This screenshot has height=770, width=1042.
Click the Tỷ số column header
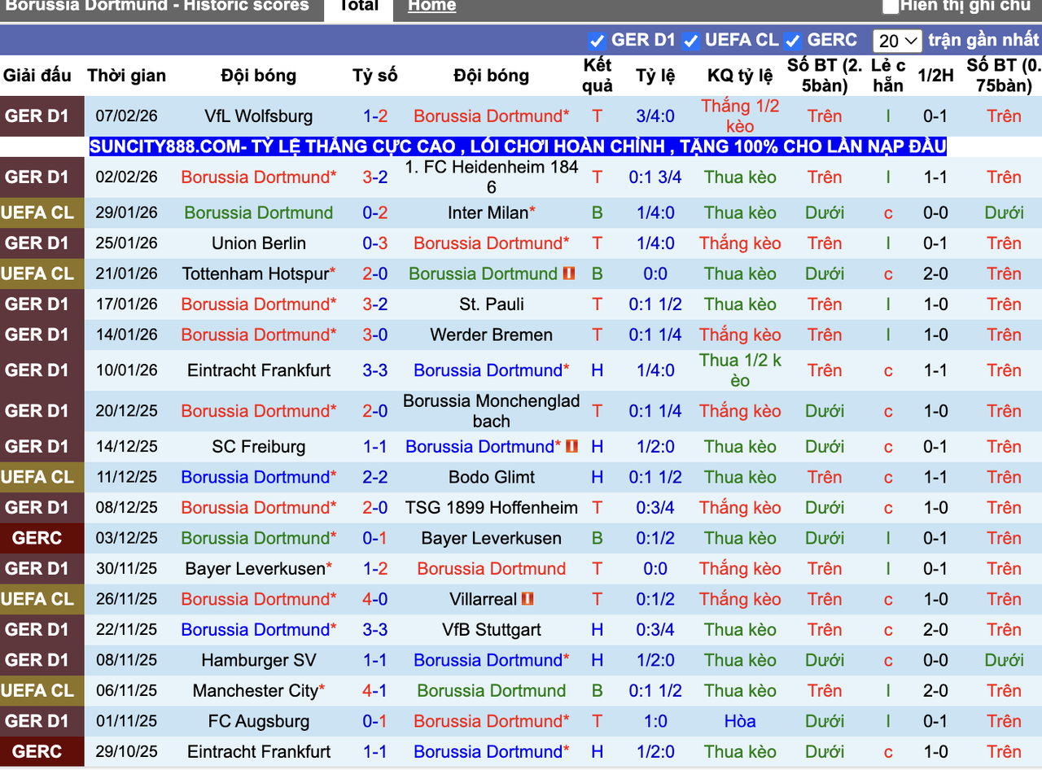click(x=375, y=76)
